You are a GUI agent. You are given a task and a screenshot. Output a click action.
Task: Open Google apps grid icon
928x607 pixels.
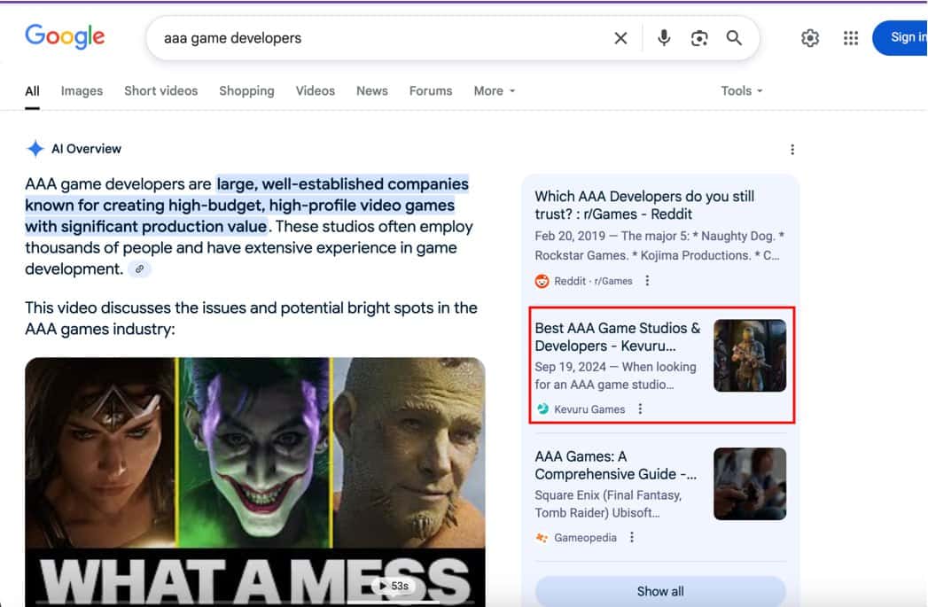[x=851, y=38]
